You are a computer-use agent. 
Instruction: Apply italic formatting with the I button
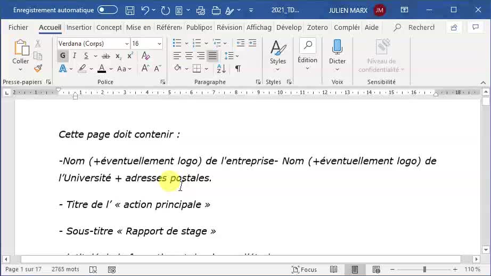click(x=75, y=56)
